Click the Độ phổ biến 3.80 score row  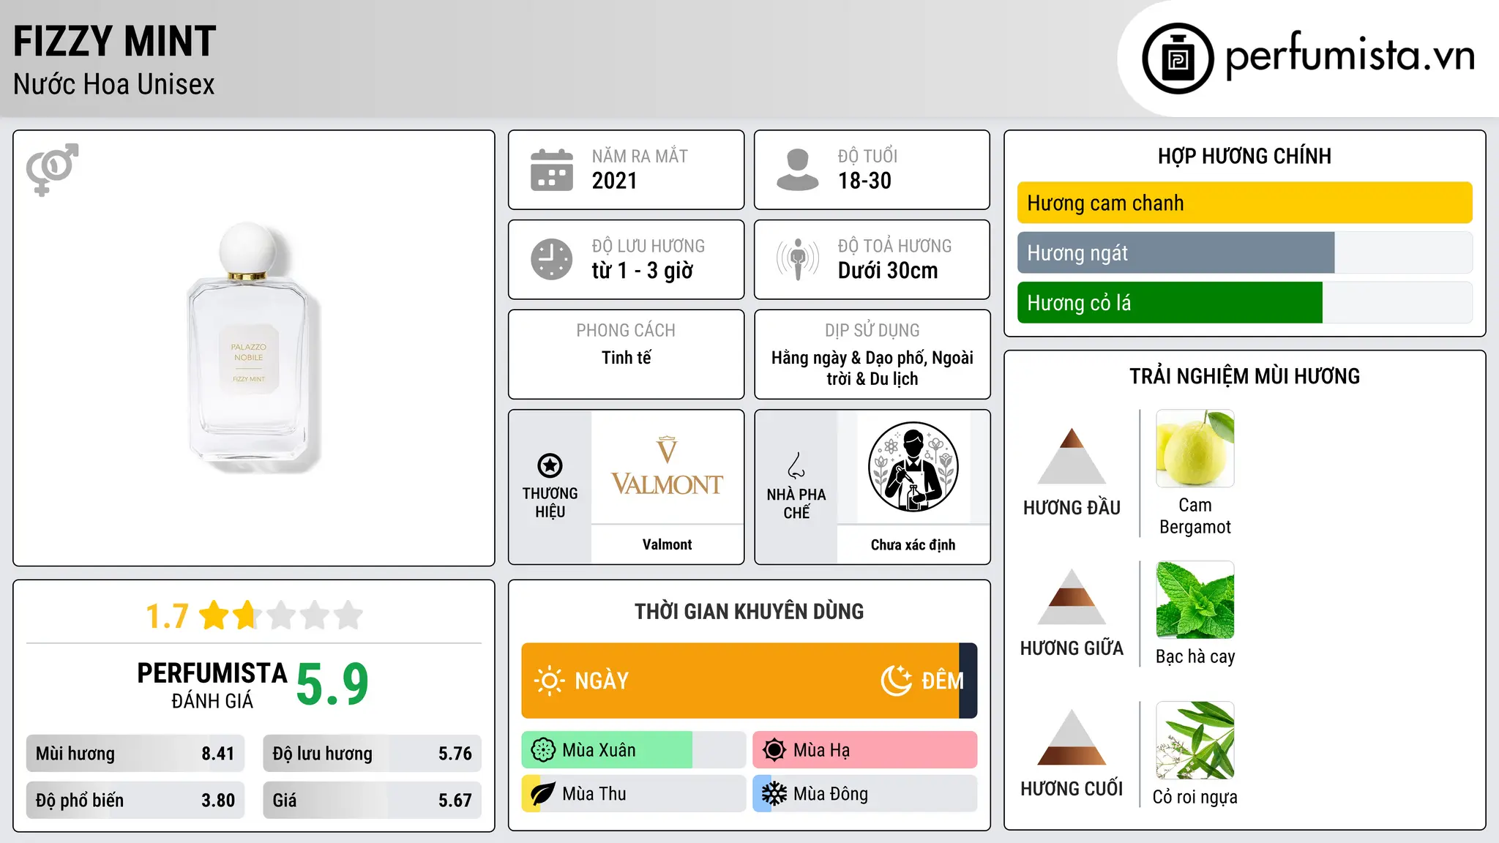click(135, 801)
